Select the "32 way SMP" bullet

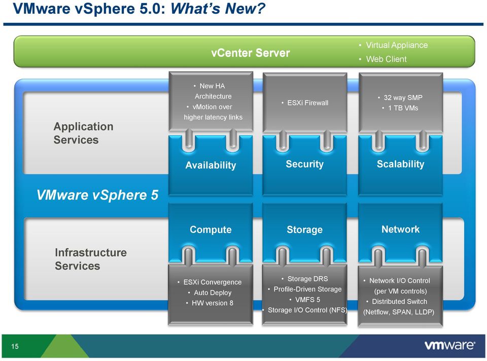click(x=403, y=97)
